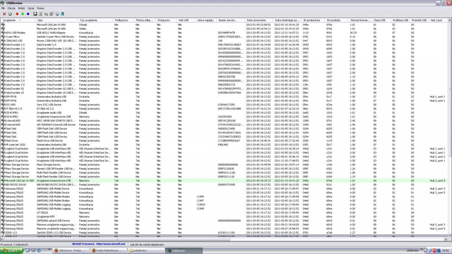Sort by the ID produktu column header

[x=337, y=20]
